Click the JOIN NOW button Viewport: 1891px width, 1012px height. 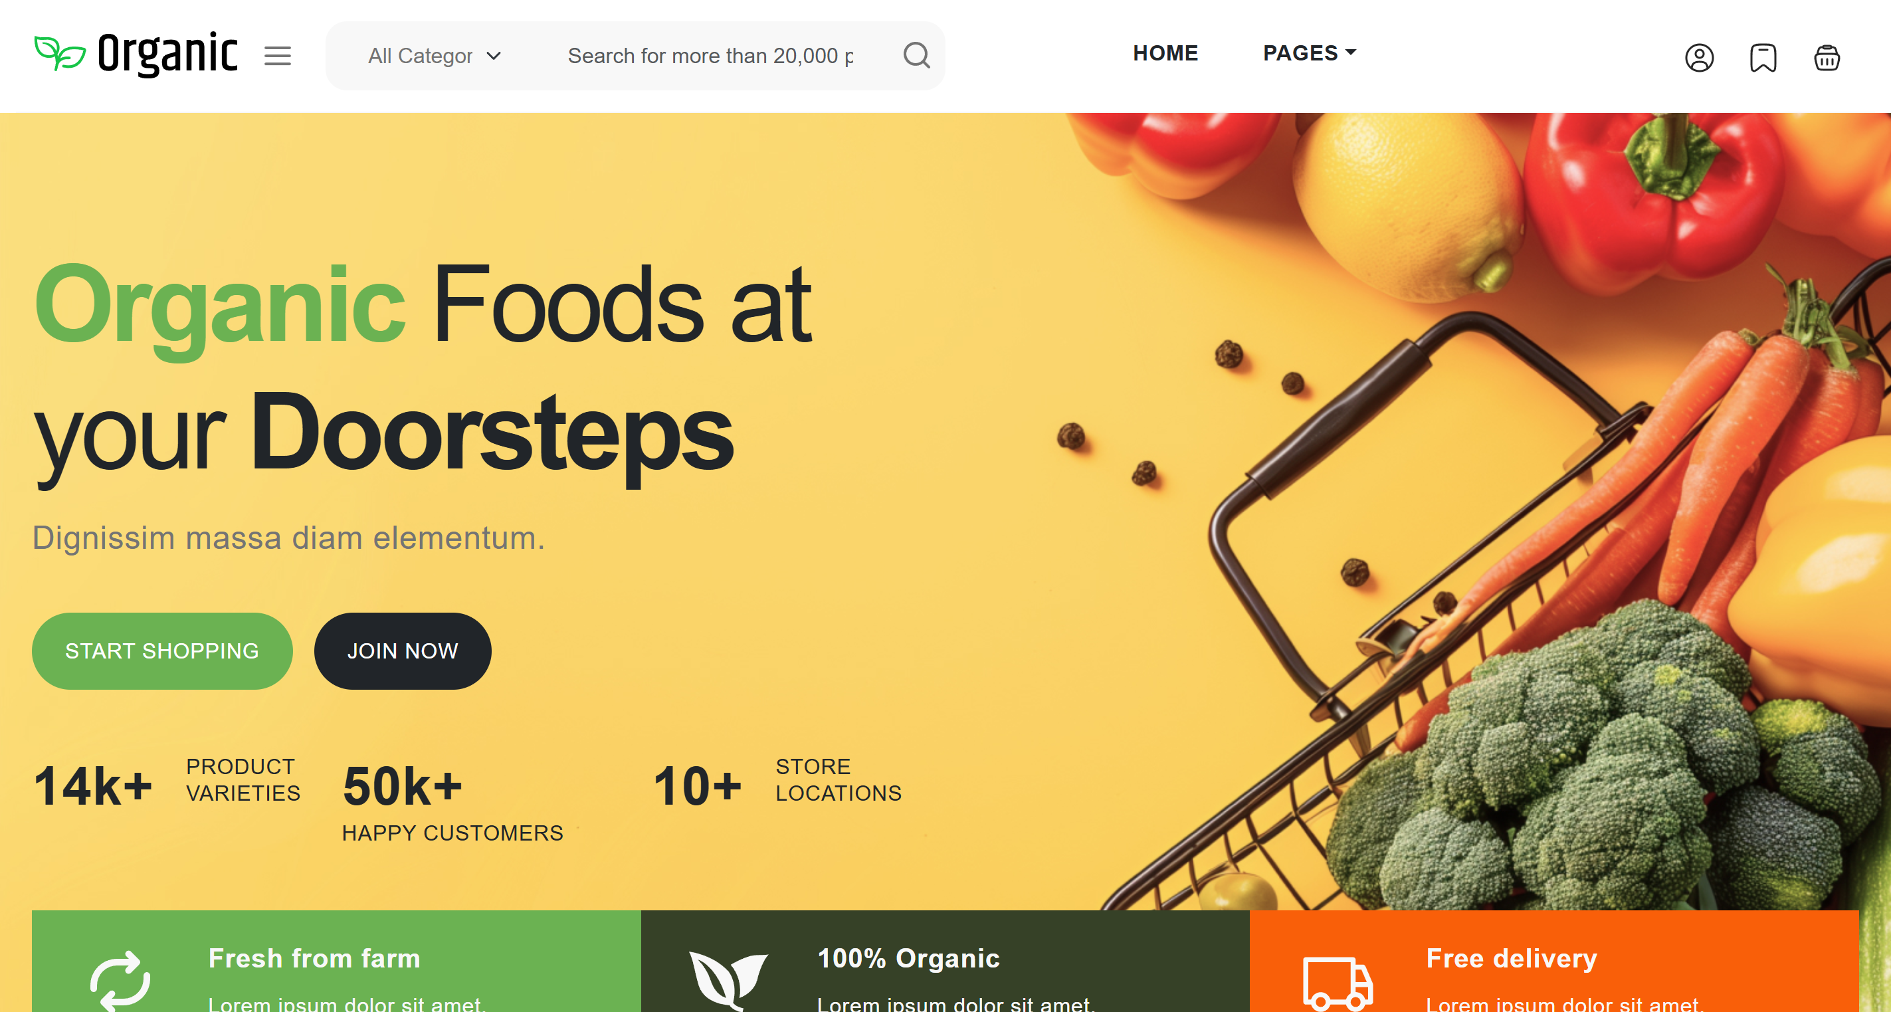click(x=402, y=651)
